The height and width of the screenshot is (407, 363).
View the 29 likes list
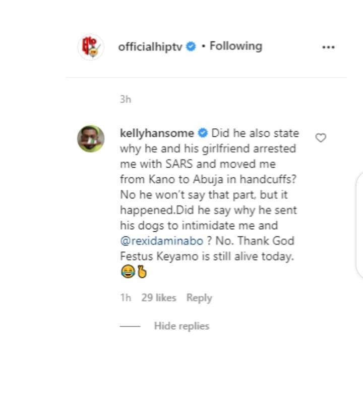(x=159, y=298)
